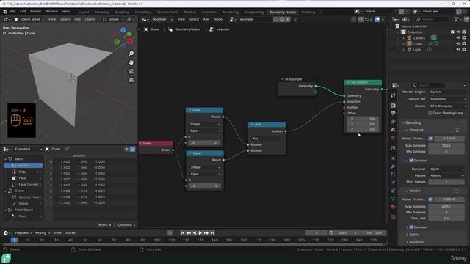This screenshot has width=470, height=264.
Task: Jump to timeline end button
Action: click(x=212, y=233)
